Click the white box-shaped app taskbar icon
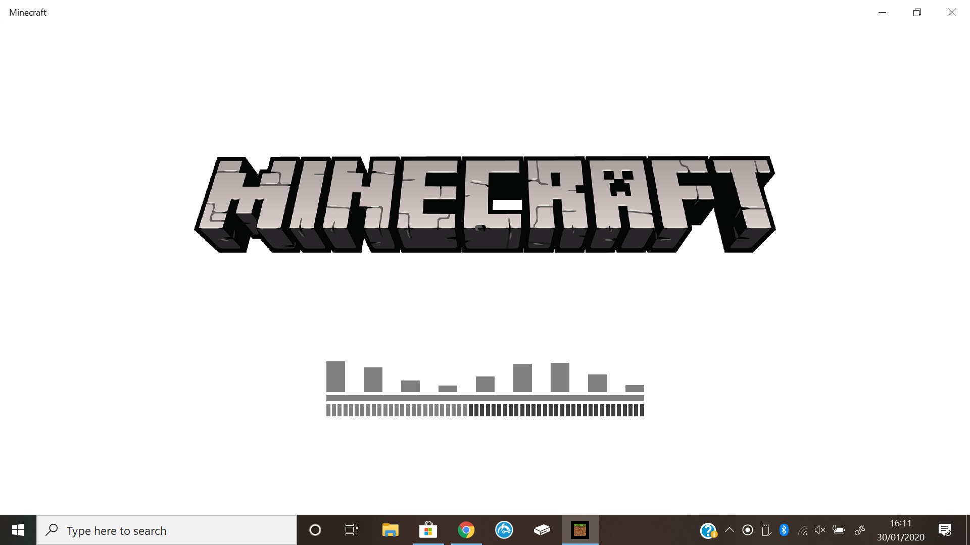 [542, 530]
